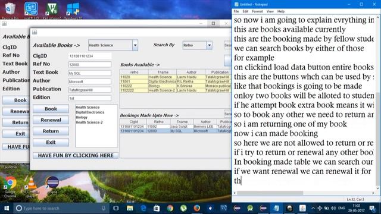
Task: Click the Book button in back window
Action: tap(16, 100)
